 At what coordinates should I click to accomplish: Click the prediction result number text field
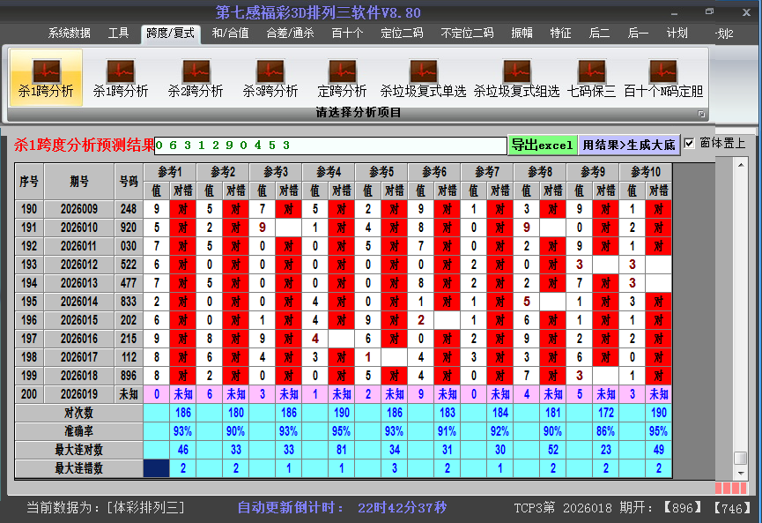330,145
